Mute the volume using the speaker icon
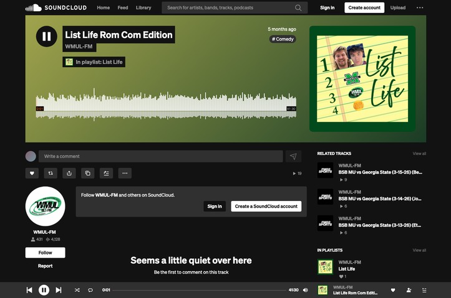The height and width of the screenshot is (298, 451). tap(306, 290)
